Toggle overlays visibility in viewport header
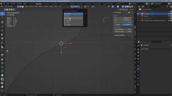The image size is (172, 96). tap(118, 6)
